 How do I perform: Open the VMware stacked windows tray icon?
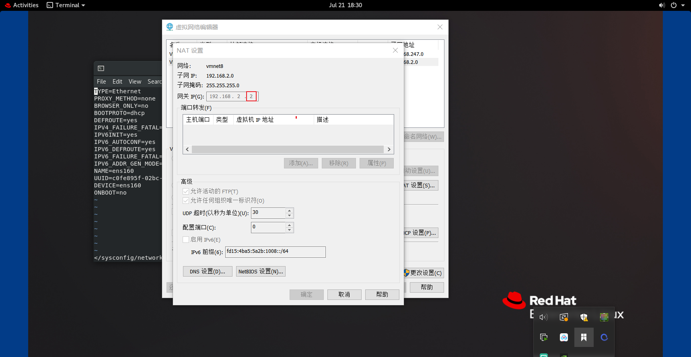coord(544,337)
